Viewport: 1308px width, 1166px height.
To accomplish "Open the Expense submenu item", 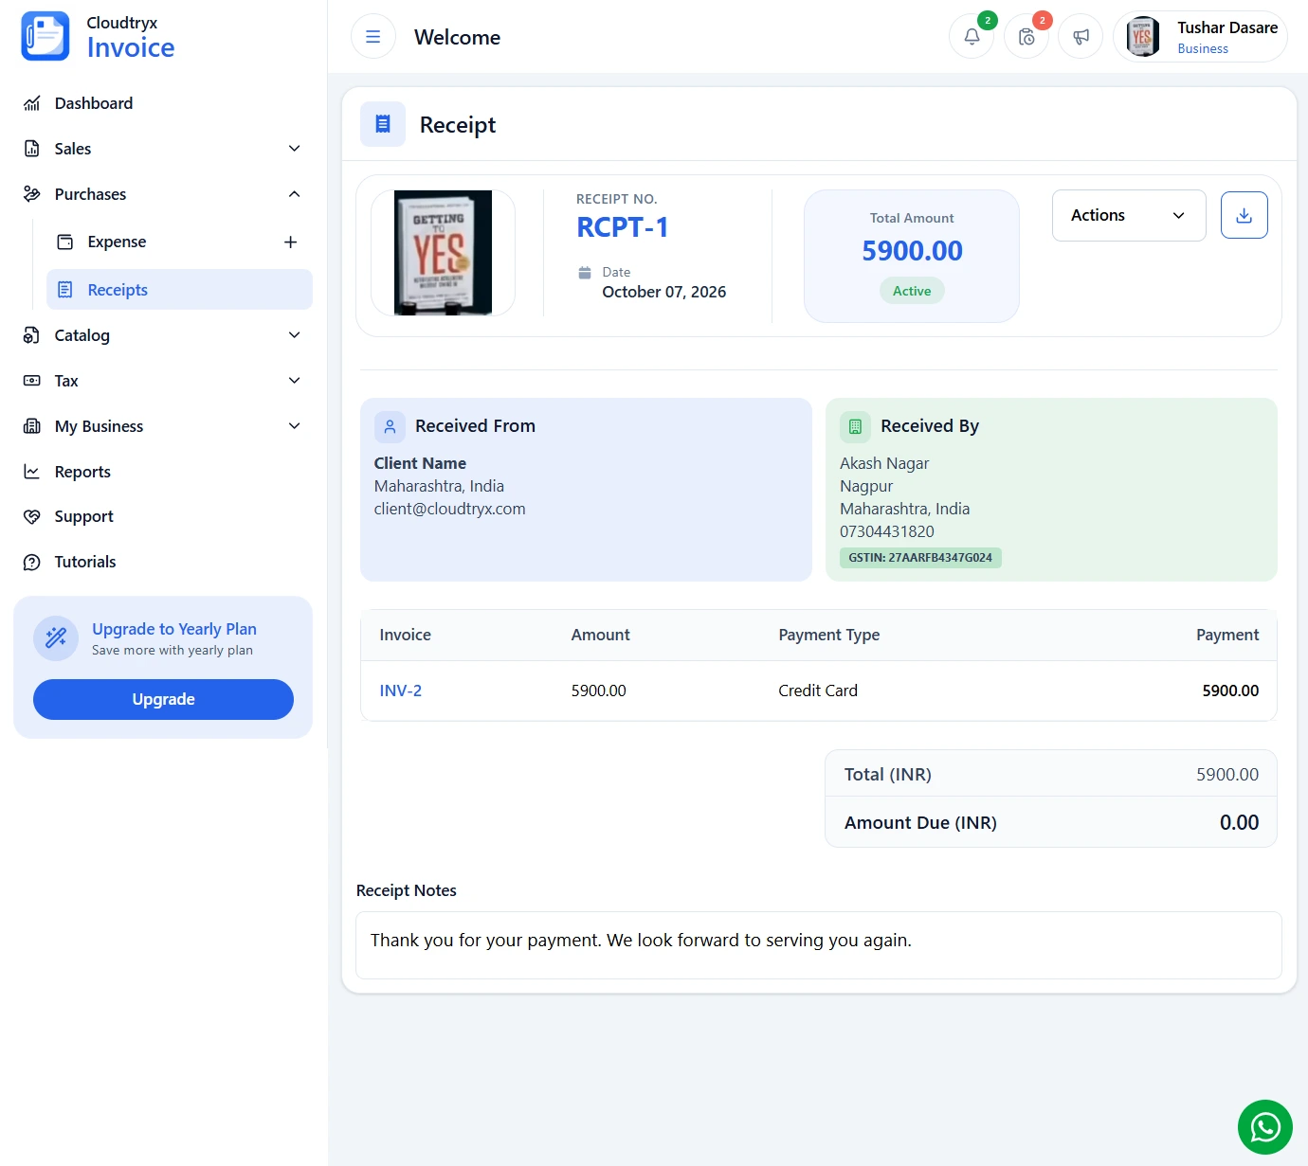I will (x=179, y=242).
